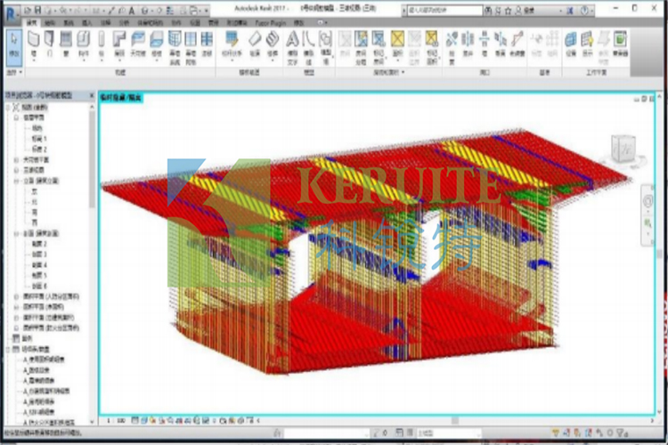The height and width of the screenshot is (445, 668).
Task: Open the Customize Quick Access Toolbar dropdown
Action: coord(207,10)
